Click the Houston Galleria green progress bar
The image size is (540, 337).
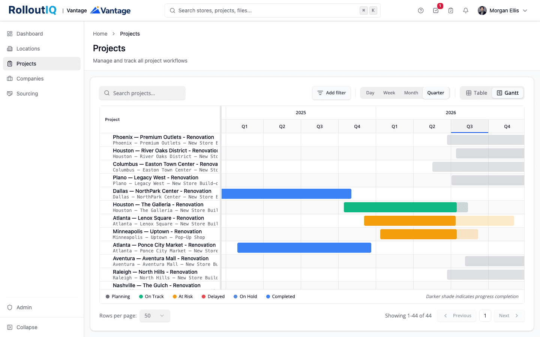click(400, 207)
